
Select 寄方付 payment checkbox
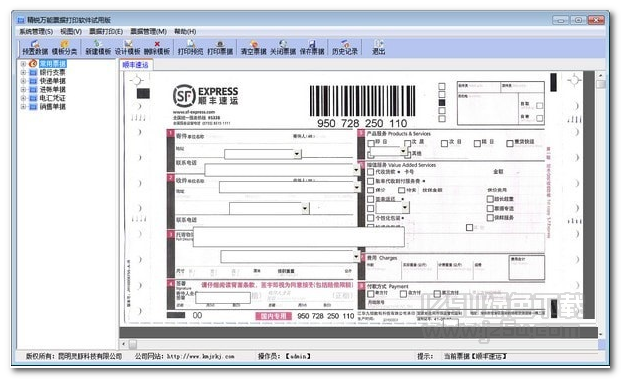pos(371,294)
